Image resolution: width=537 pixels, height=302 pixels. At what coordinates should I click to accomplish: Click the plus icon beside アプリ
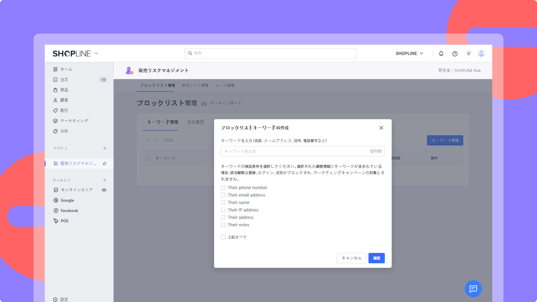(105, 148)
